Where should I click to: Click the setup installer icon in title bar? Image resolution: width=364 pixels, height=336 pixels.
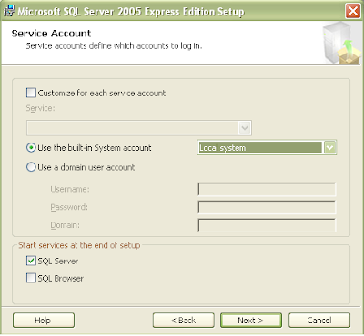(x=9, y=11)
